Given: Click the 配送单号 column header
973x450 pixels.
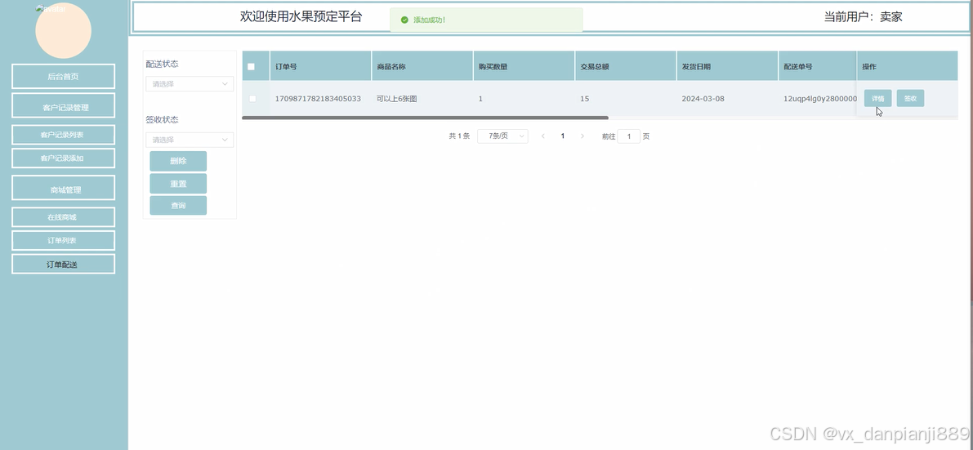Looking at the screenshot, I should click(817, 66).
